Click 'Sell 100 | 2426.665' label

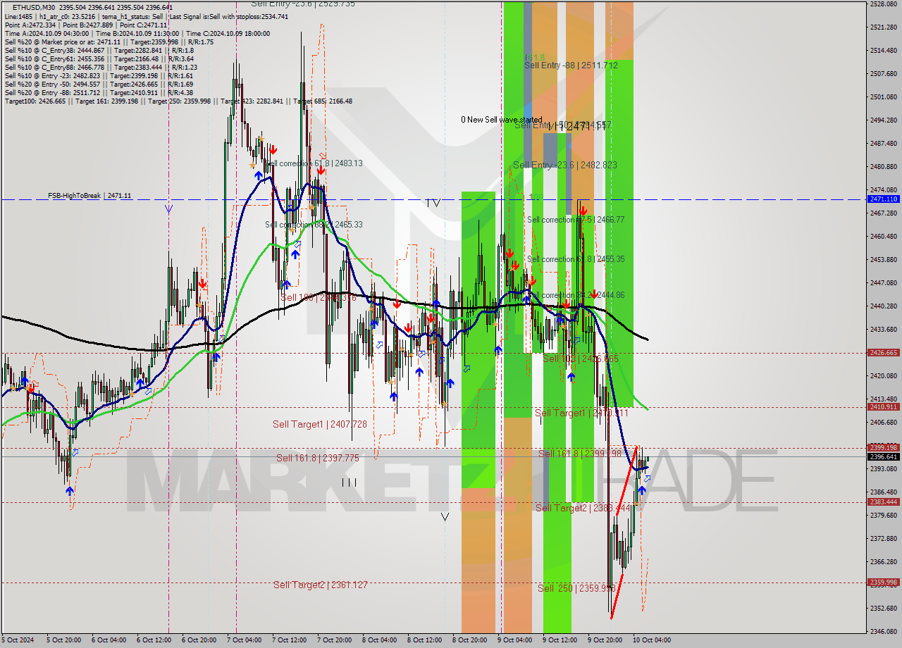tap(581, 359)
